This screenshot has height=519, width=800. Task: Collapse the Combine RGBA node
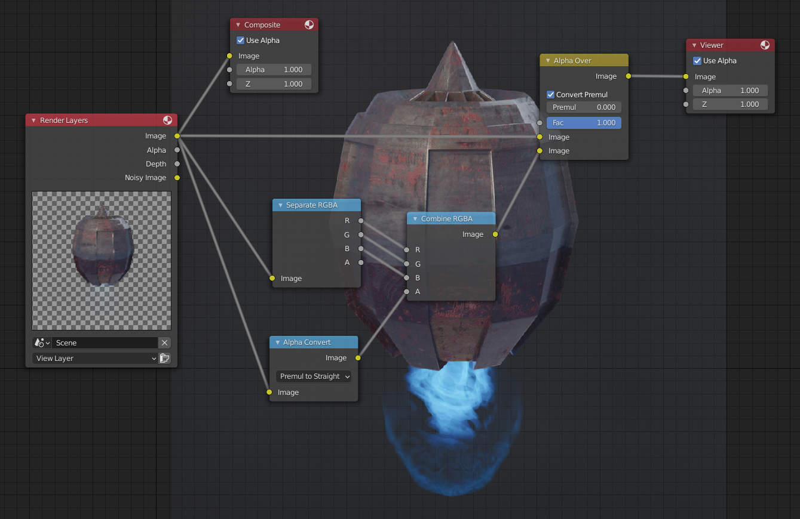(x=415, y=219)
